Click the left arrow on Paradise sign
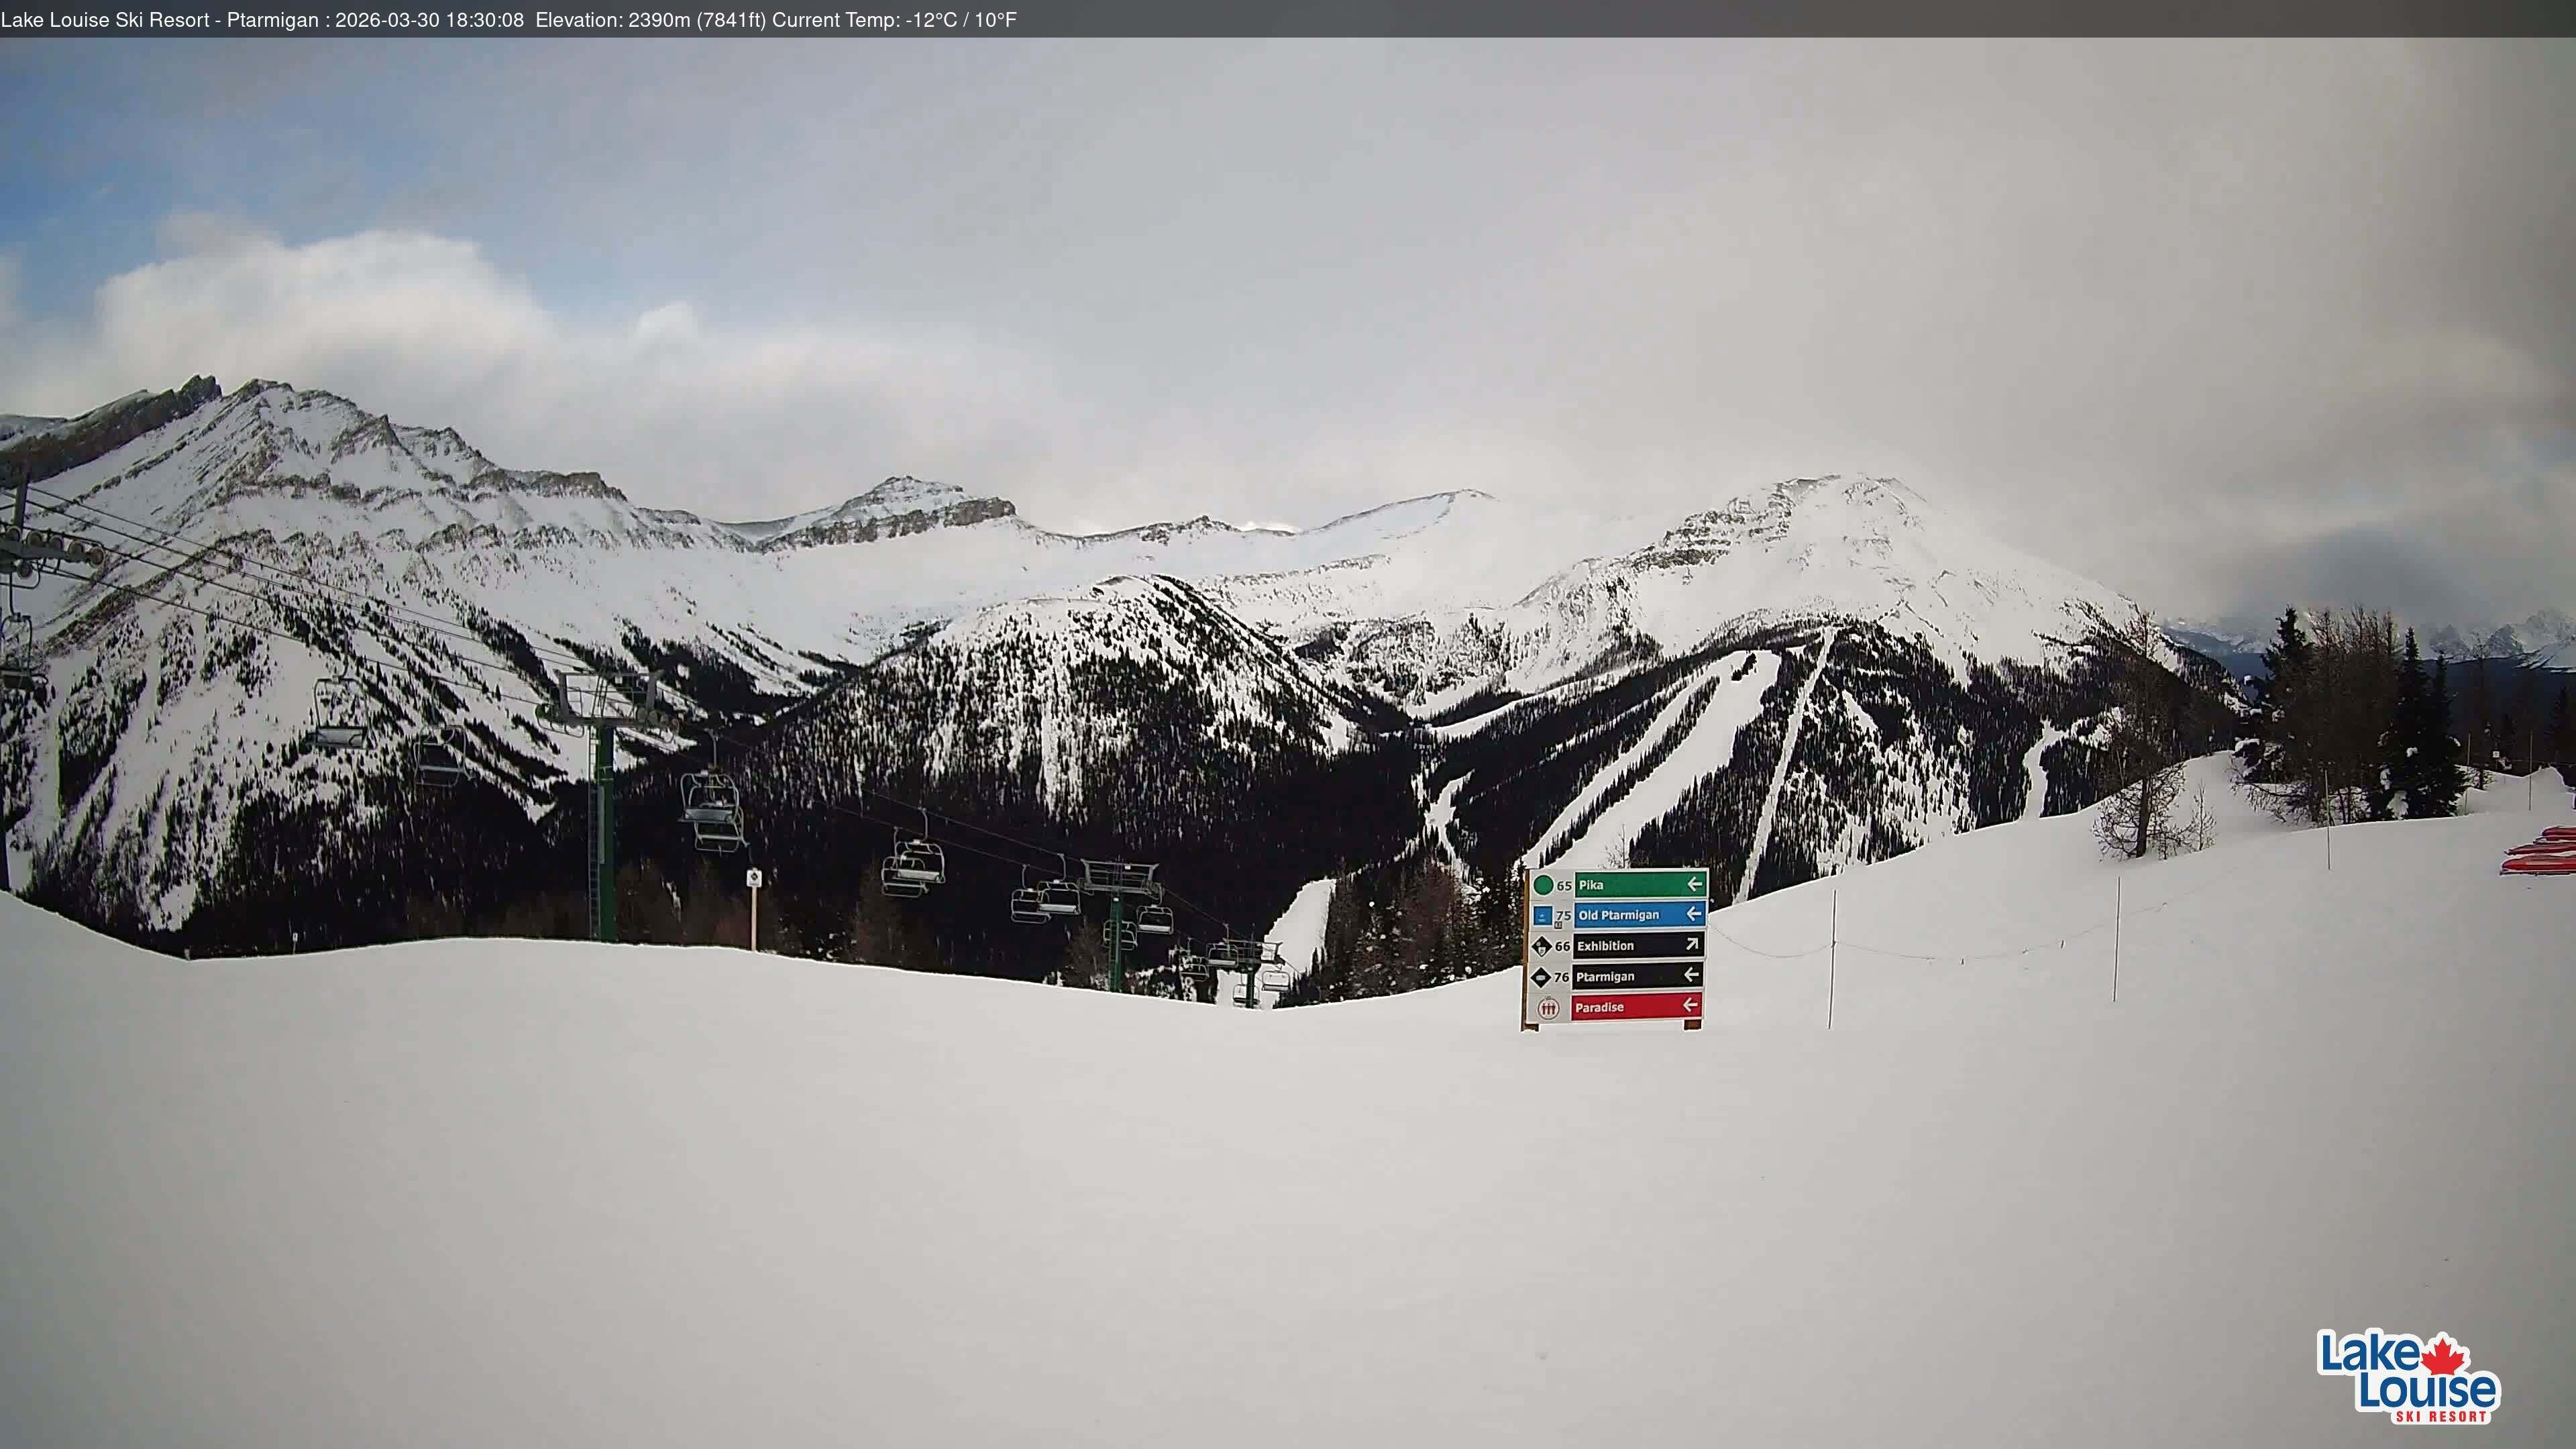 pyautogui.click(x=1690, y=1005)
